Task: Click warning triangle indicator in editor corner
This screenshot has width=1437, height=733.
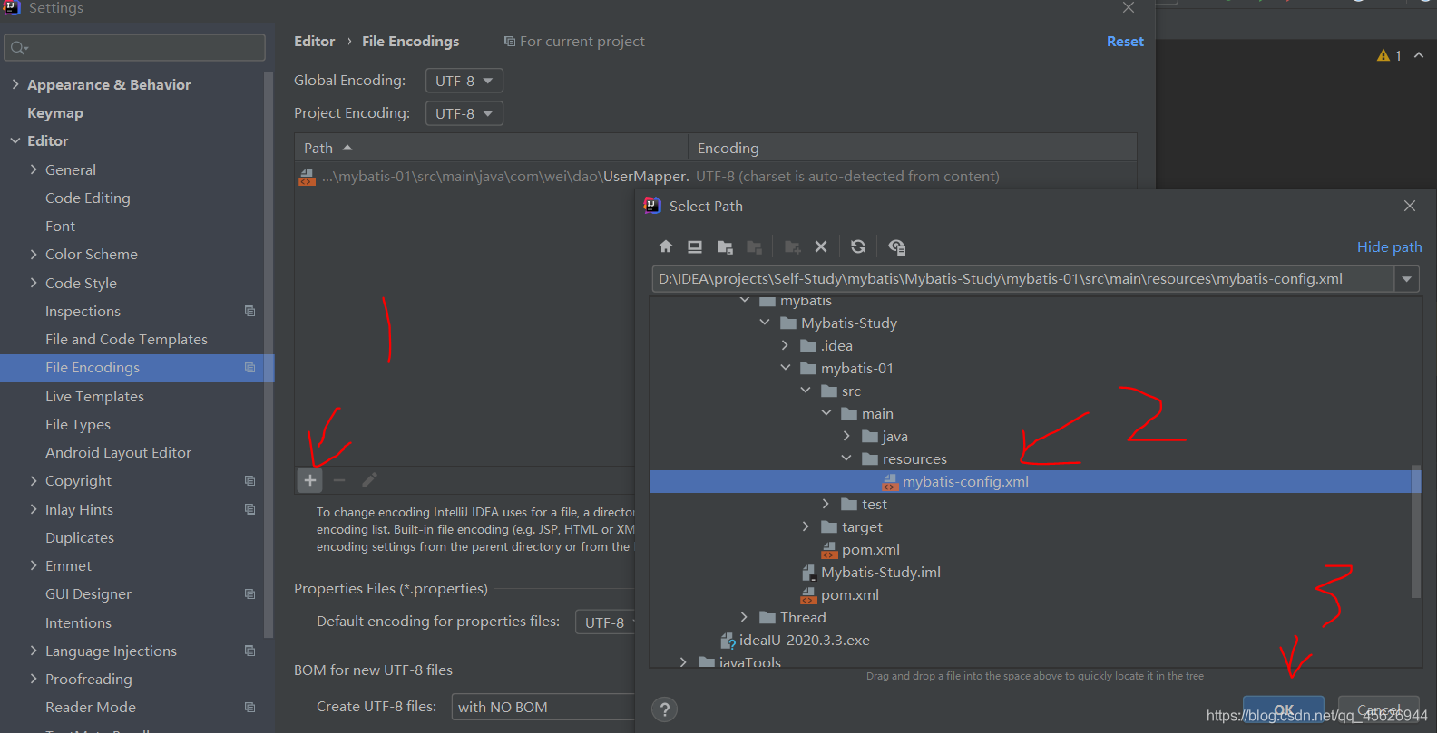Action: 1383,55
